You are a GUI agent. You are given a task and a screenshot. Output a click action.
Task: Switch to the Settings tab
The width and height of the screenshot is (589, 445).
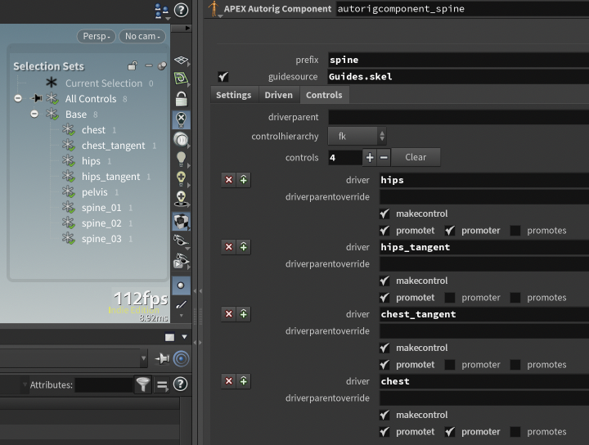(x=234, y=95)
